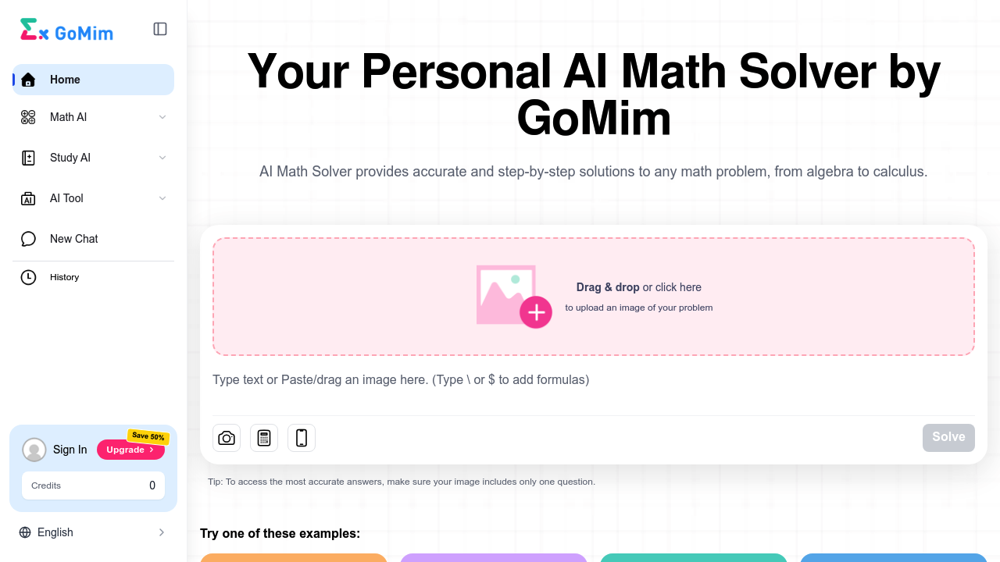
Task: Click the mobile phone icon in the toolbar
Action: click(x=302, y=438)
